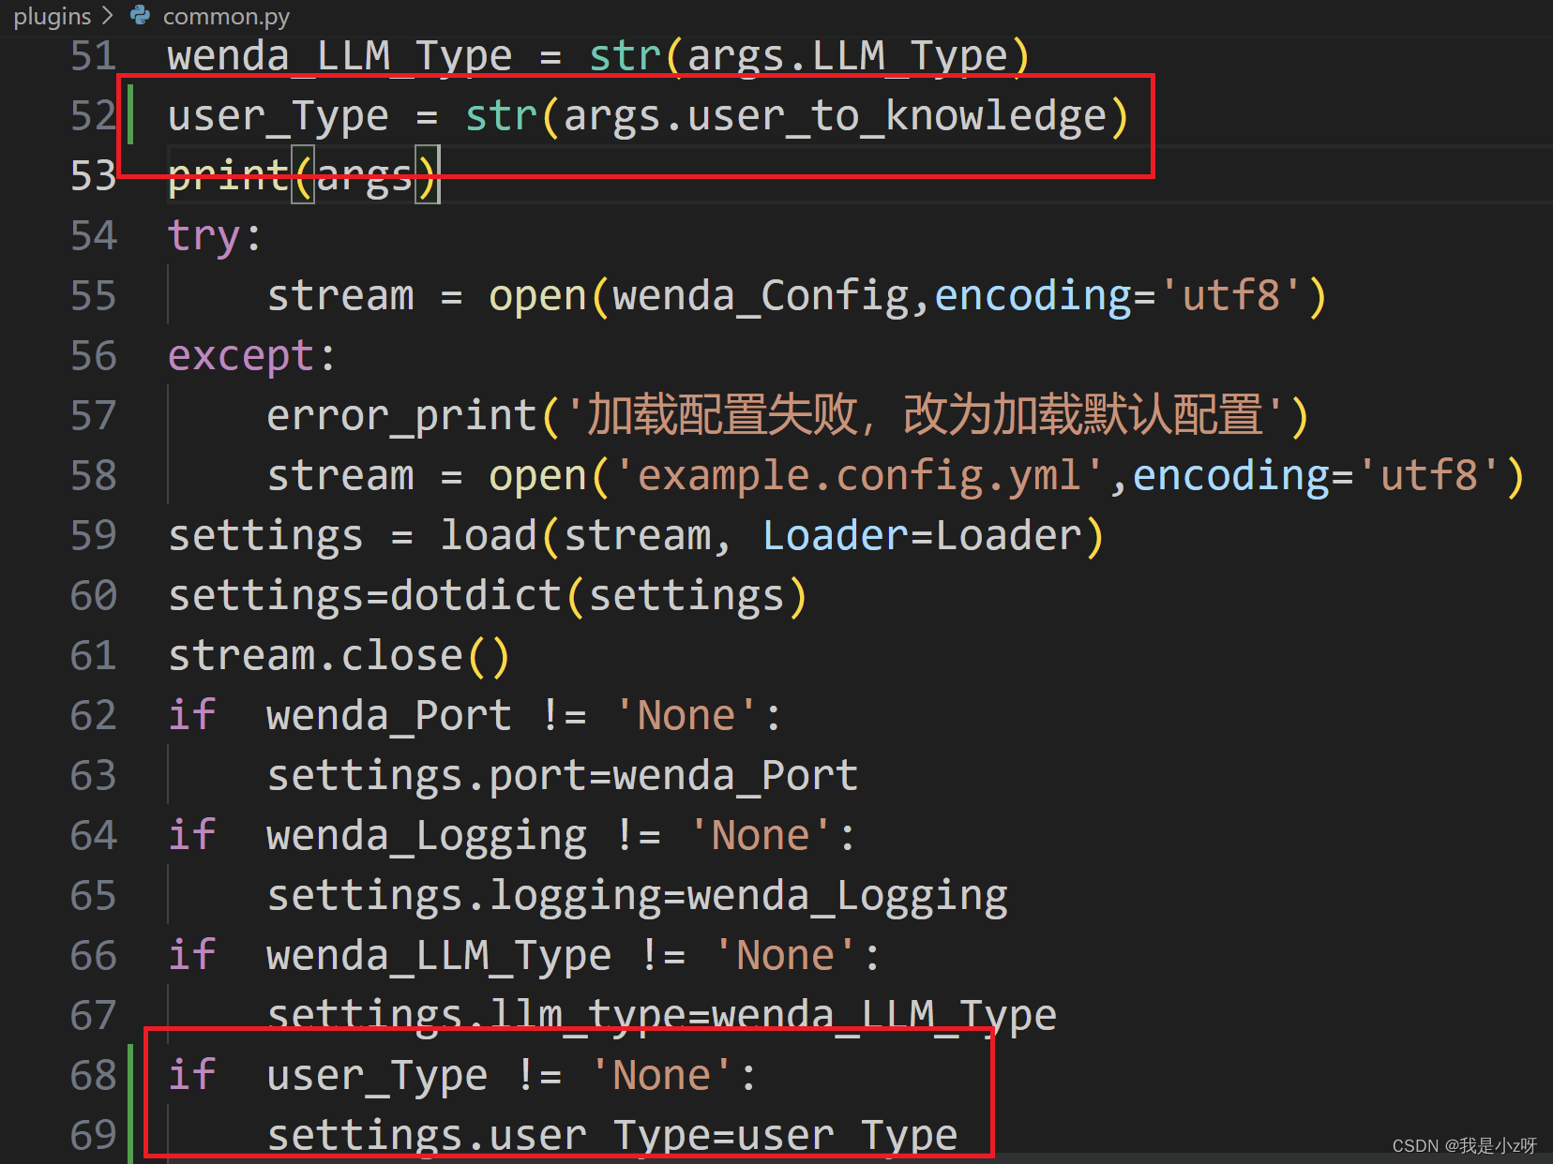Click the open call on line 55

pos(537,296)
